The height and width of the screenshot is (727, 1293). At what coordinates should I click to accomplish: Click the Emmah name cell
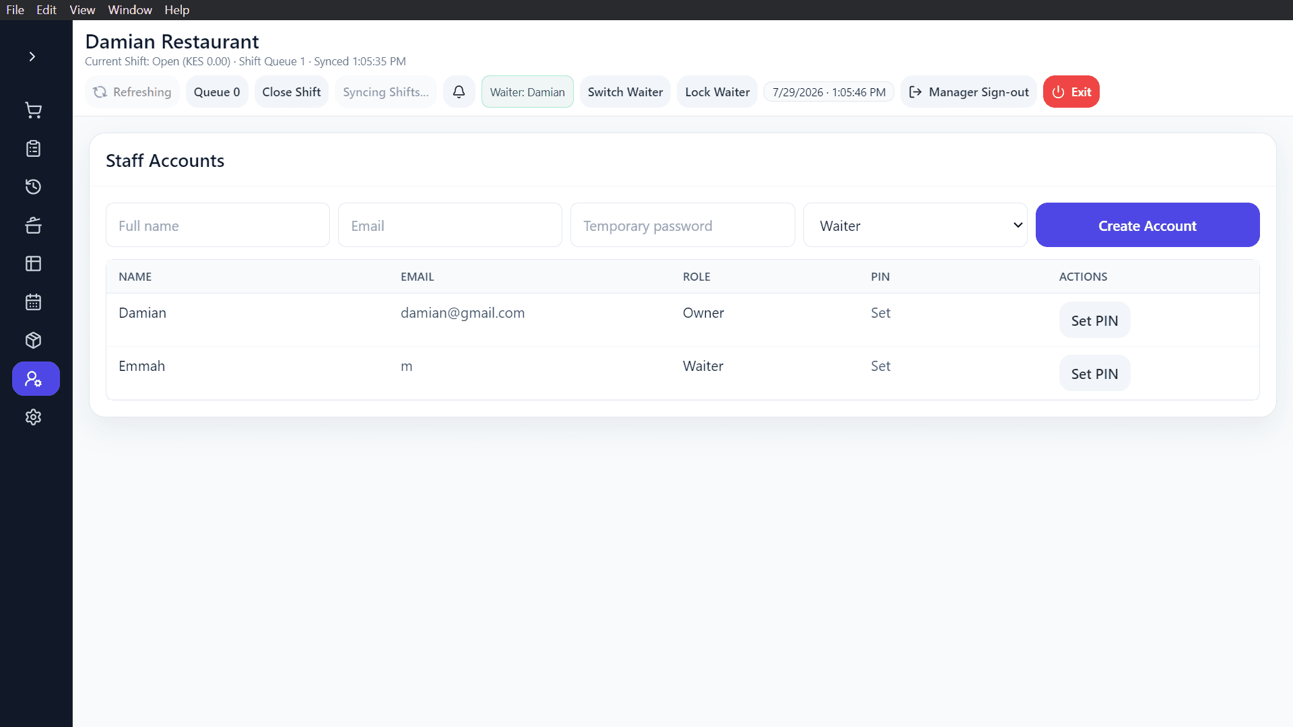[141, 366]
